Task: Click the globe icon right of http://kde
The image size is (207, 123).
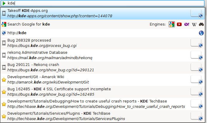Action: coord(201,33)
